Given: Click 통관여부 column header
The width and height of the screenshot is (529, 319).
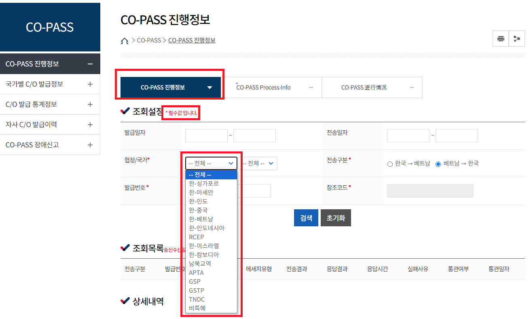Looking at the screenshot, I should pos(459,269).
